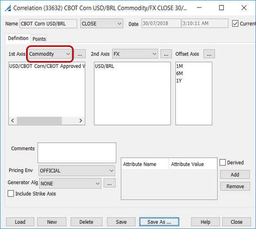
Task: Click the Attribute Name column header
Action: point(145,164)
